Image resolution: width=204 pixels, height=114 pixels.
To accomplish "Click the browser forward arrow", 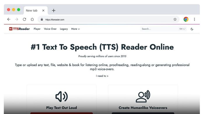I will click(17, 19).
